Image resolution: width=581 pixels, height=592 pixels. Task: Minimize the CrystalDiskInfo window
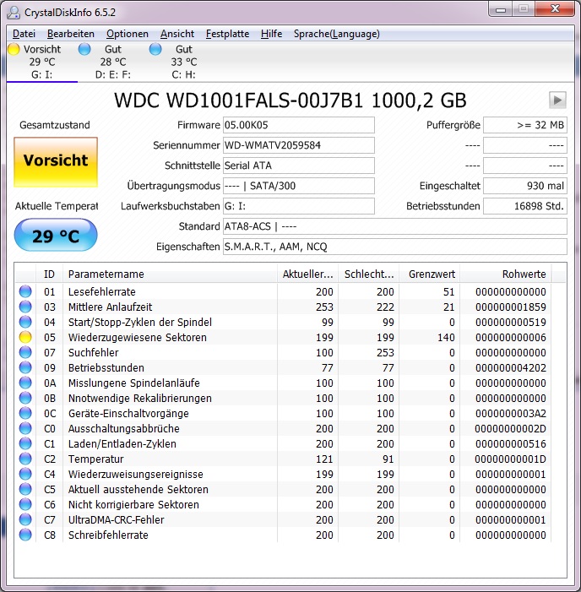tap(501, 10)
